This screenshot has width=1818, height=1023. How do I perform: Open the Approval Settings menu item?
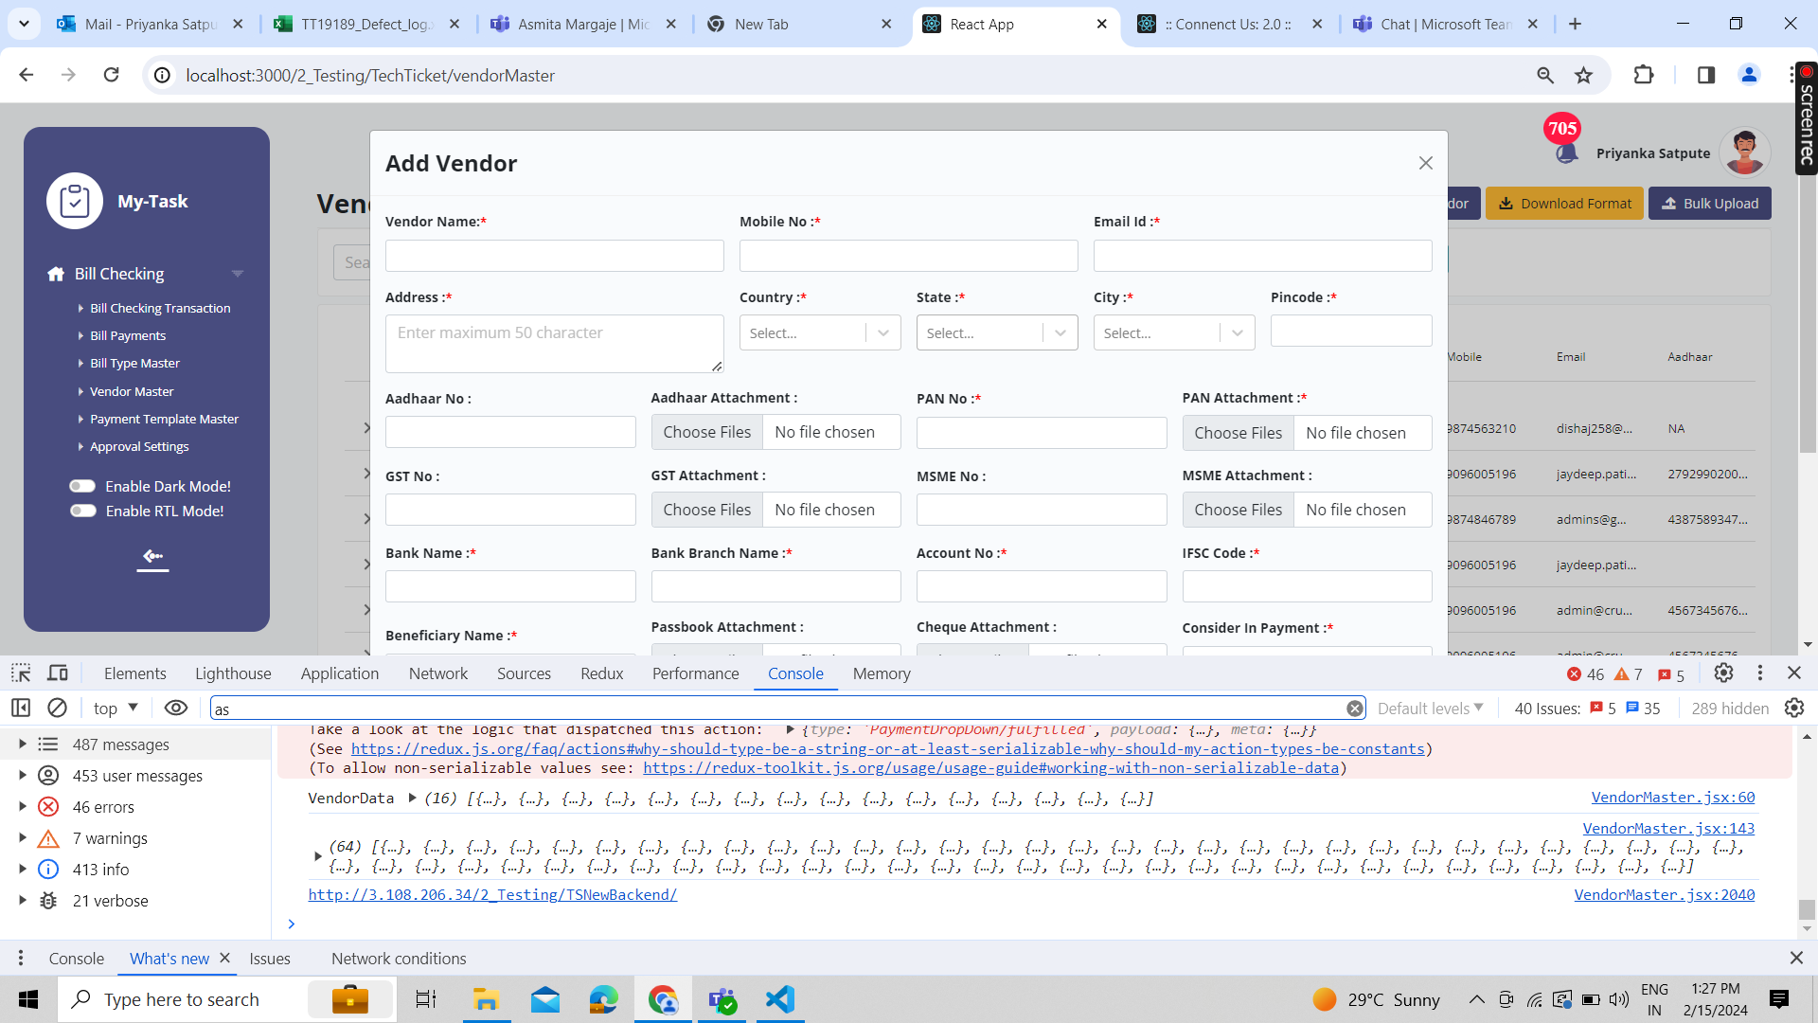coord(139,446)
